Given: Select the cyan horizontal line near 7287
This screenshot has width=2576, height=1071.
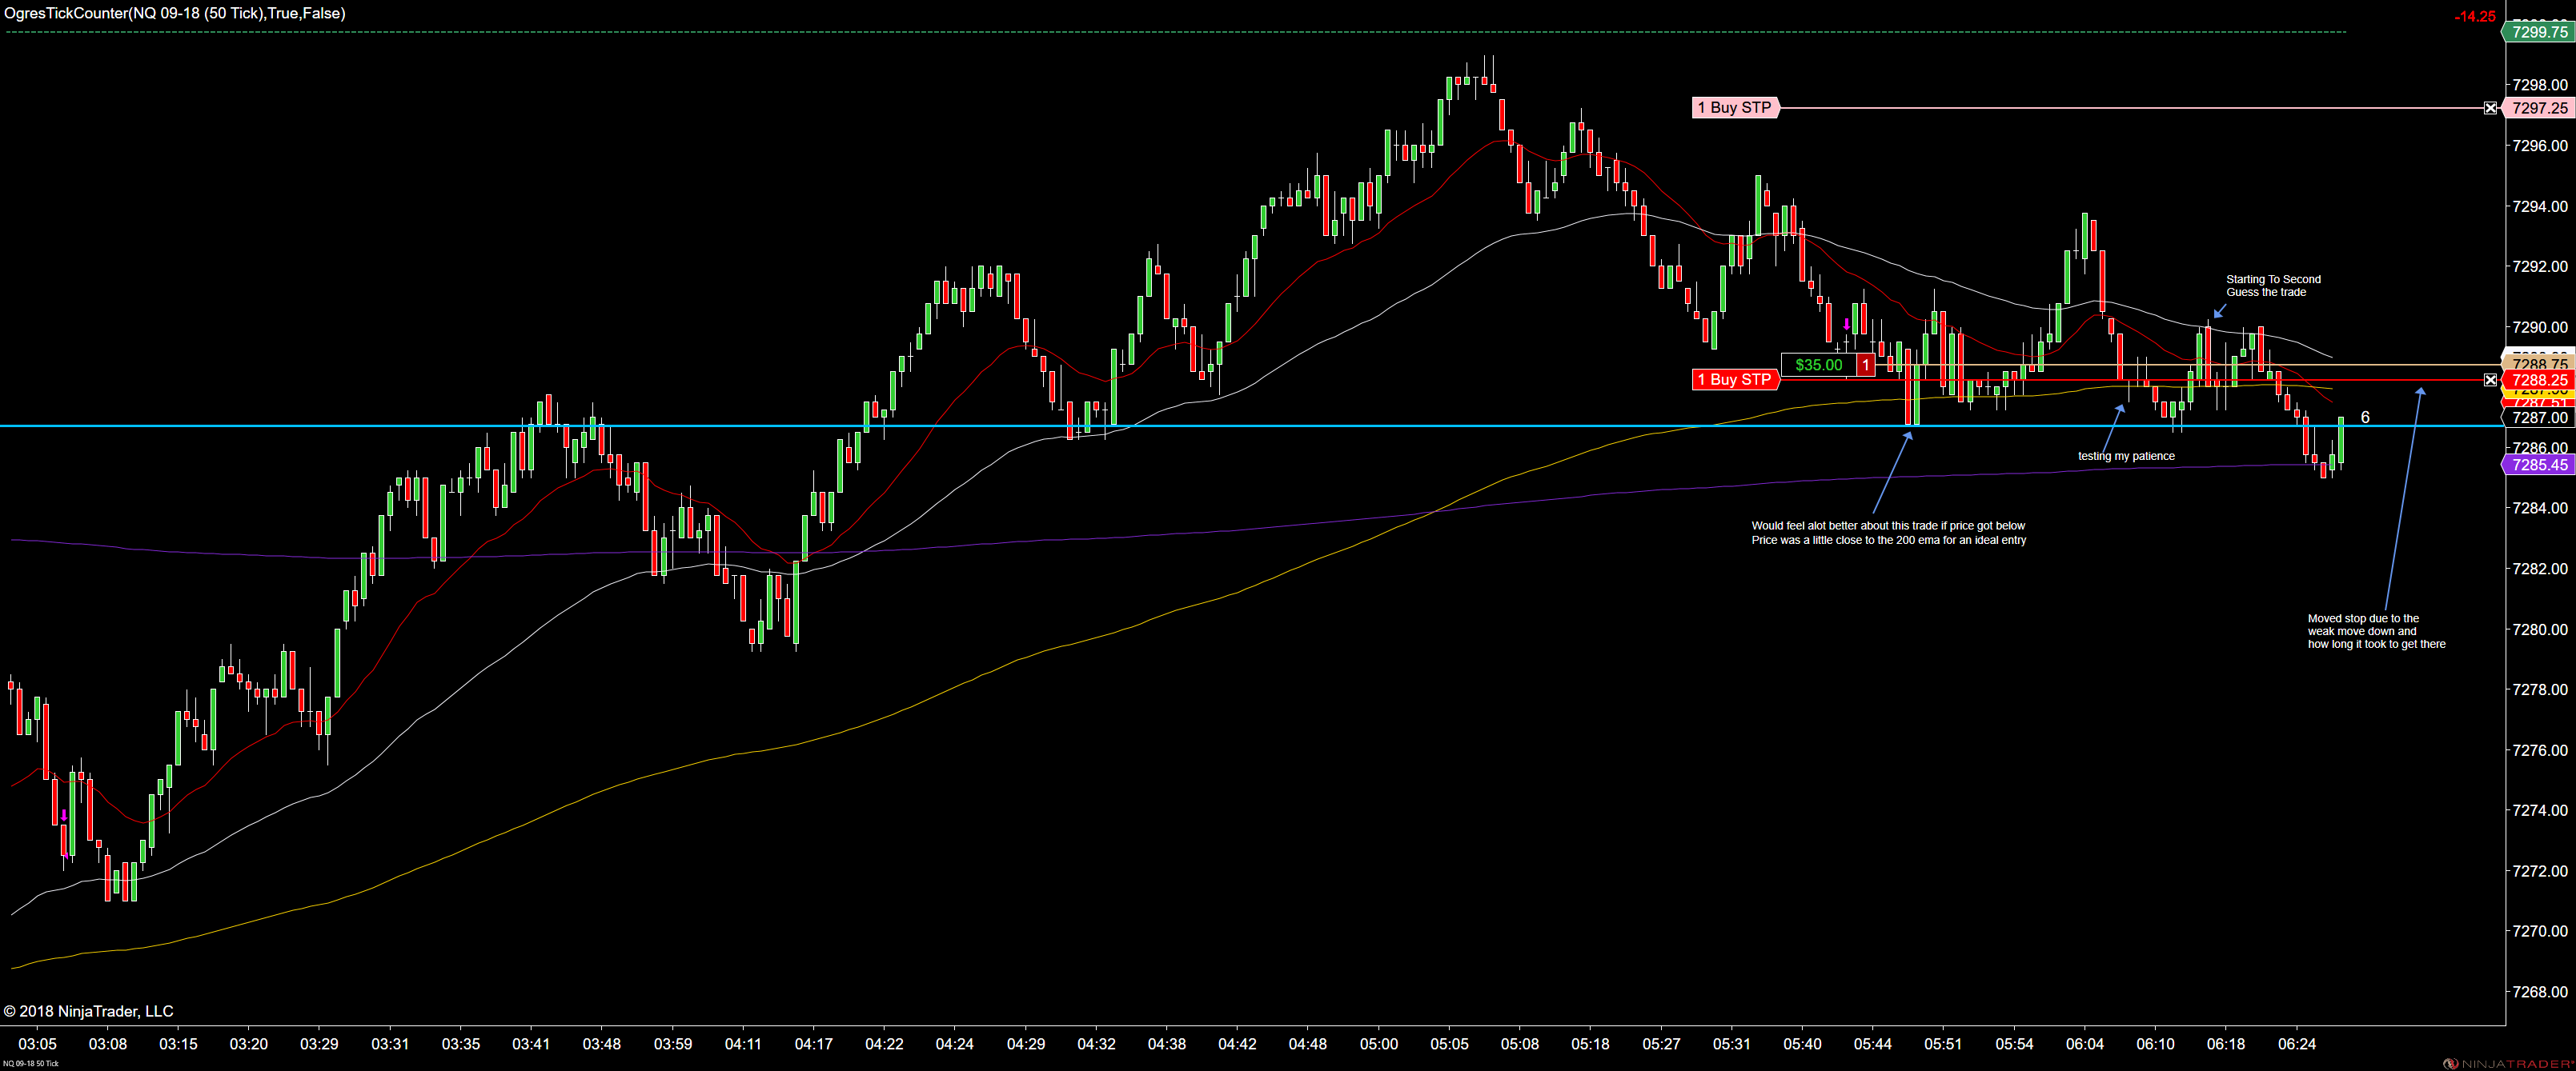Looking at the screenshot, I should click(x=1250, y=426).
